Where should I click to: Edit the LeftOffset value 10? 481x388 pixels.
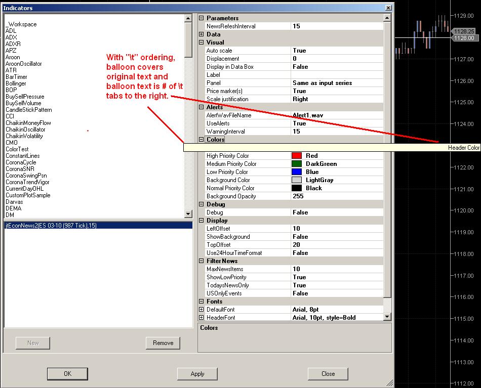337,229
